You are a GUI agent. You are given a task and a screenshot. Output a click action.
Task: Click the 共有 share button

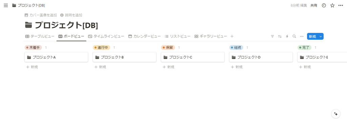point(314,5)
